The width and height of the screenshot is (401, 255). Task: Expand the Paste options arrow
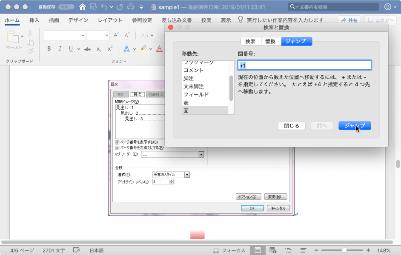pos(22,36)
